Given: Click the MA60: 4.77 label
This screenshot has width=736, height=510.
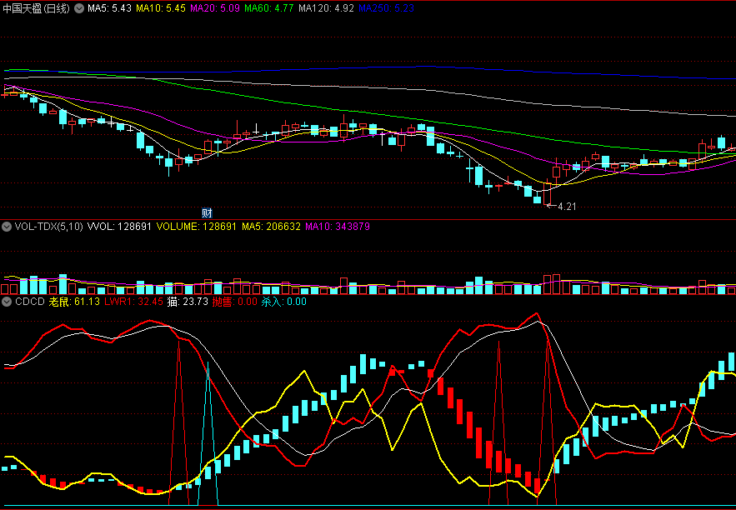Looking at the screenshot, I should [270, 8].
